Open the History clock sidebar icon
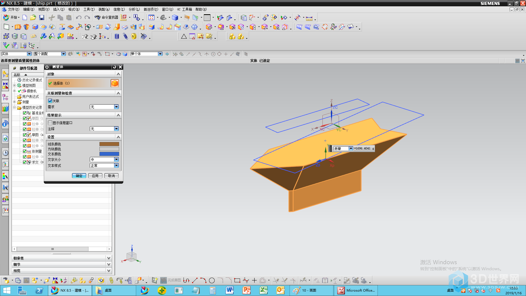Image resolution: width=526 pixels, height=296 pixels. (x=5, y=153)
